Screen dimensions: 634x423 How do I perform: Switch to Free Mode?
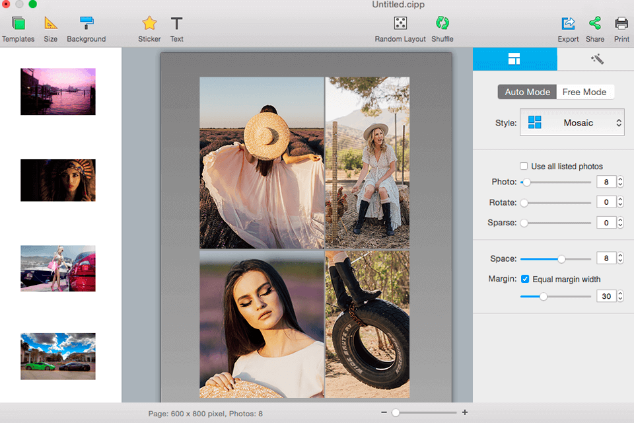coord(584,92)
